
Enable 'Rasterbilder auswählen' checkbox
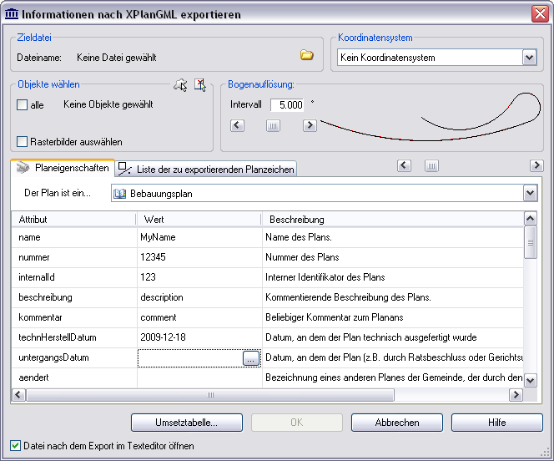coord(22,142)
